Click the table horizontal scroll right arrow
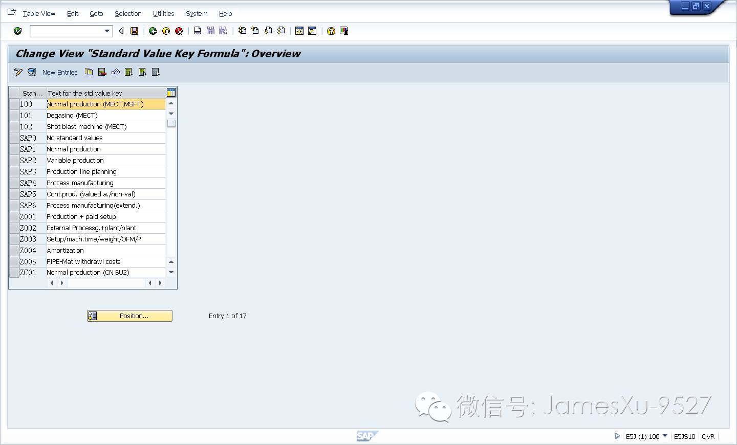737x445 pixels. point(160,283)
